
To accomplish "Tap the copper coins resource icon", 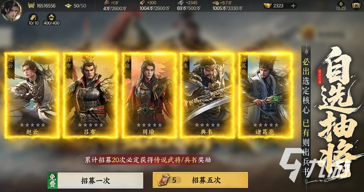I will [x=216, y=3].
